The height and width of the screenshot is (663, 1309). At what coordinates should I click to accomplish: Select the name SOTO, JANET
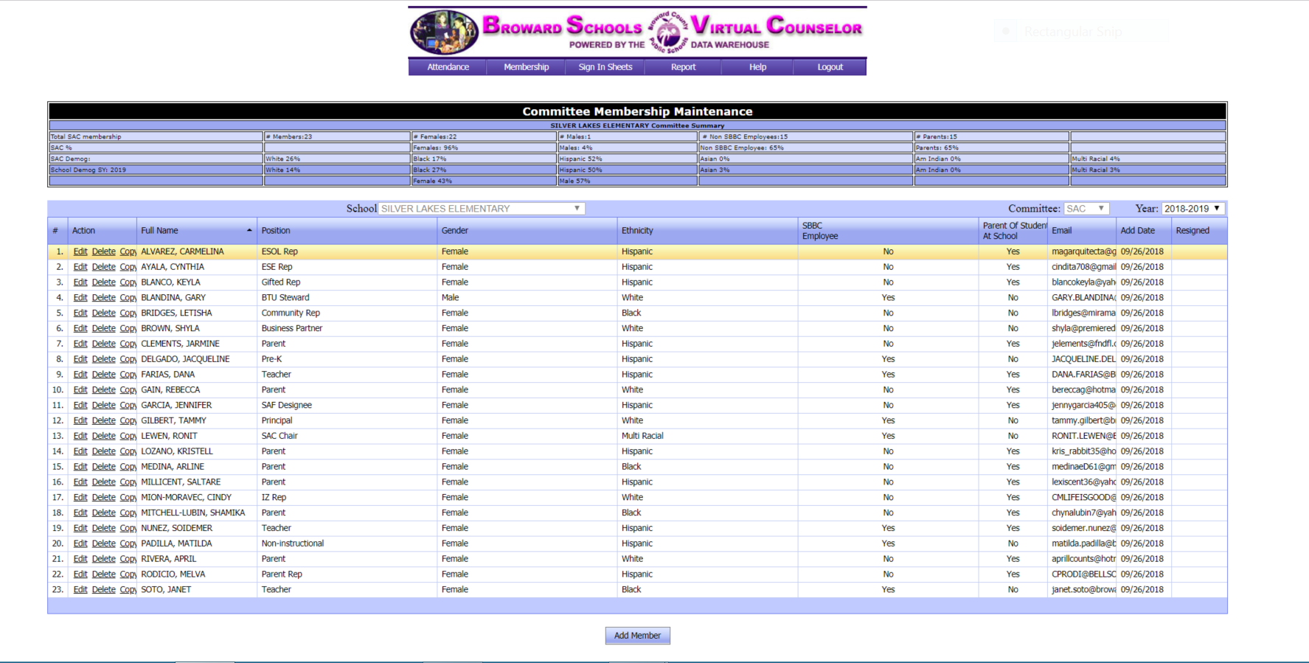coord(166,590)
